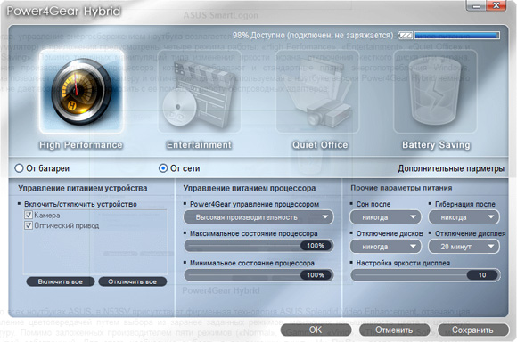517x342 pixels.
Task: Select the High Performance gauge icon
Action: coord(81,91)
